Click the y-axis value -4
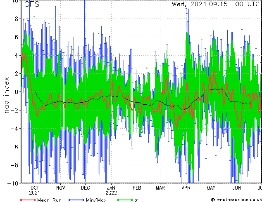This screenshot has height=202, width=262. (14, 129)
